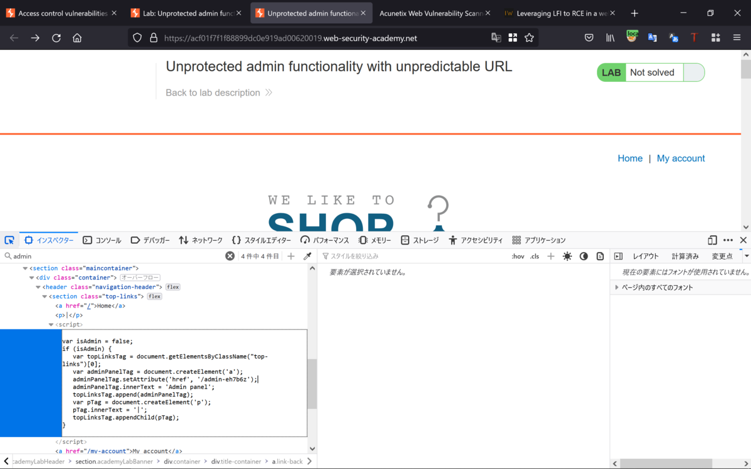Activate the element picker tool
Image resolution: width=751 pixels, height=469 pixels.
click(9, 240)
